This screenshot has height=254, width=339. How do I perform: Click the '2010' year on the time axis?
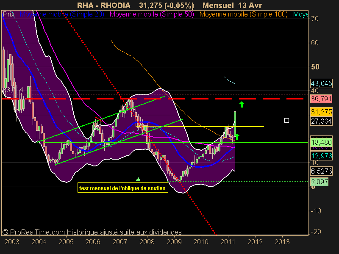click(201, 242)
